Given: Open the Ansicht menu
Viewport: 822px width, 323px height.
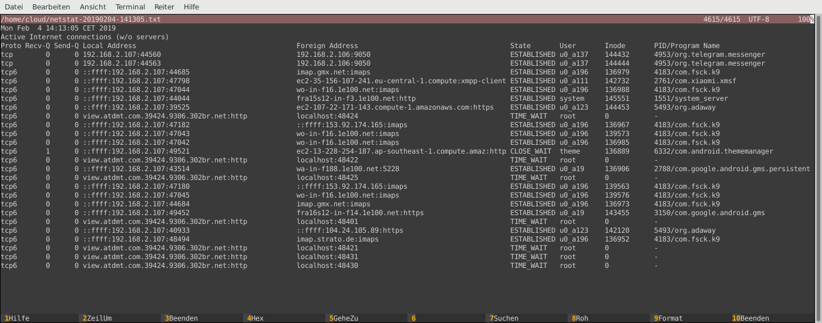Looking at the screenshot, I should point(93,7).
